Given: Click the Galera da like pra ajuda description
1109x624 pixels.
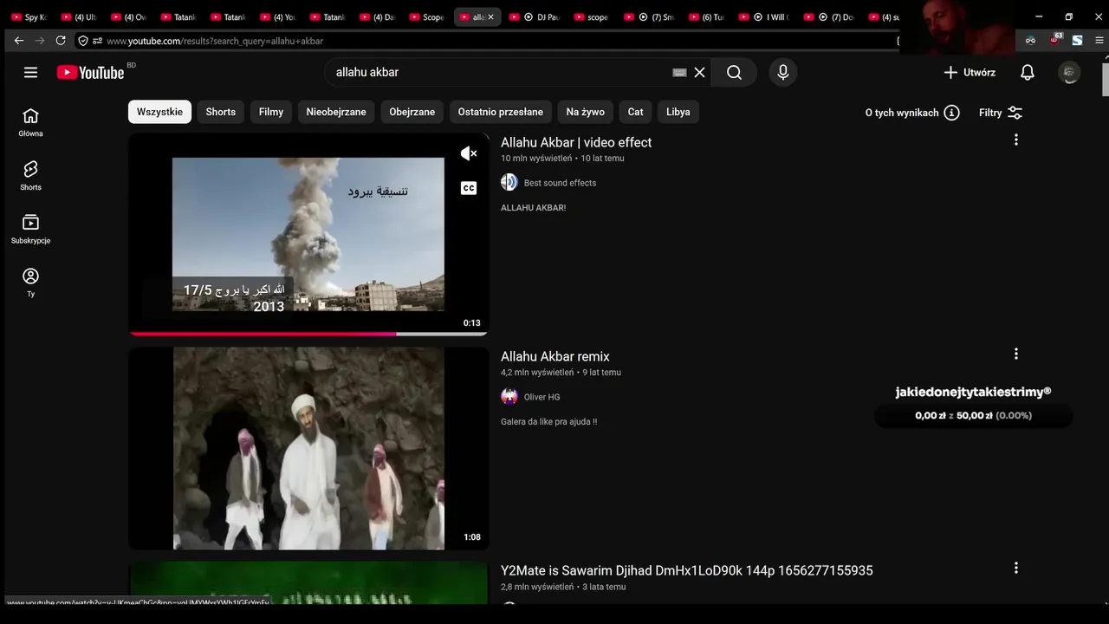Looking at the screenshot, I should click(x=548, y=422).
